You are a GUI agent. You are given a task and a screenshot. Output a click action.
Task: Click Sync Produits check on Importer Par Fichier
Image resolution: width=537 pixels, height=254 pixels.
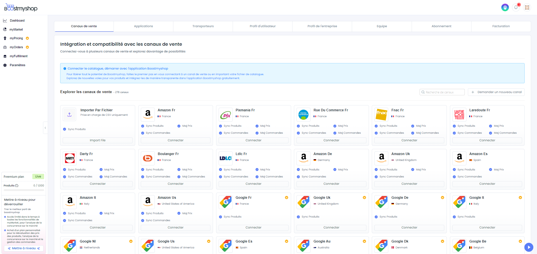[x=65, y=129]
